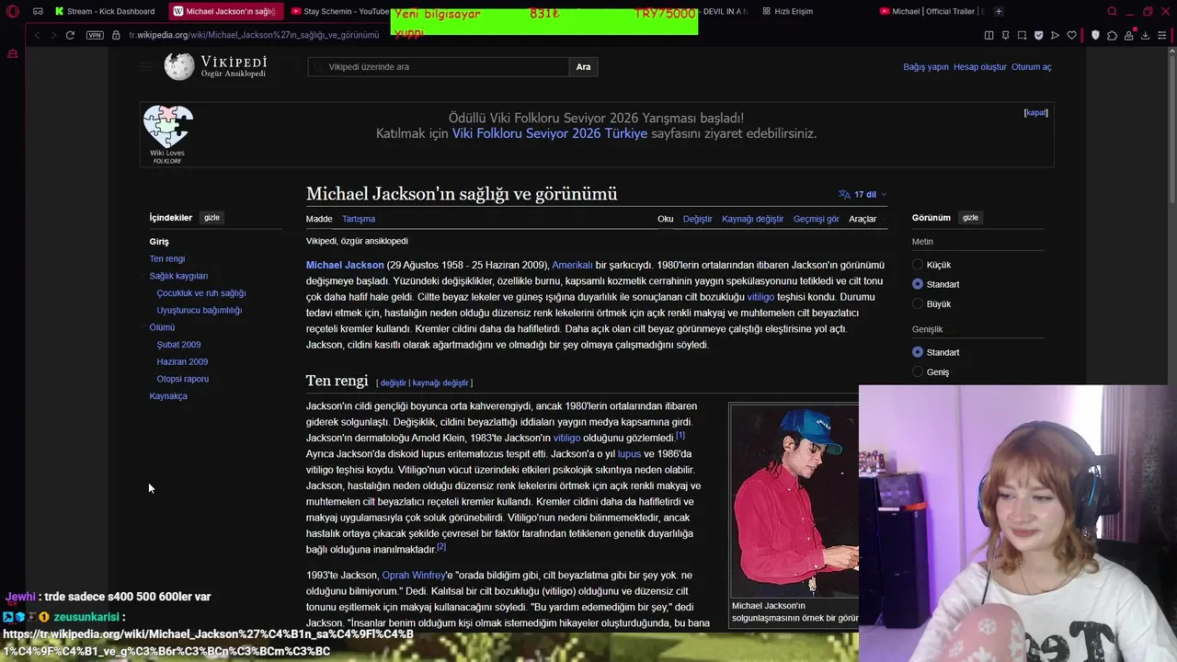1177x662 pixels.
Task: Reload the current Wikipedia page
Action: click(70, 35)
